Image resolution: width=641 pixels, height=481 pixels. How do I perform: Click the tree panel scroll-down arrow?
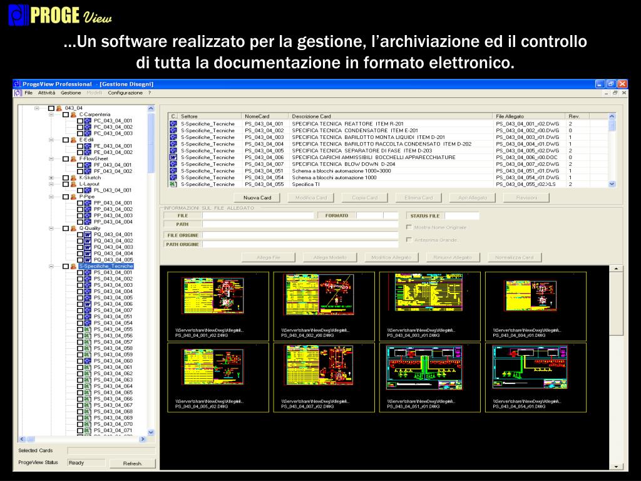[x=151, y=432]
